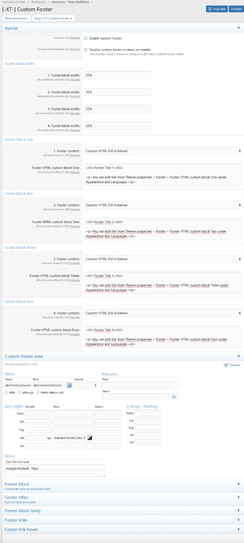Collapse the Ayarlar section arrow
This screenshot has height=543, width=244.
point(238,28)
